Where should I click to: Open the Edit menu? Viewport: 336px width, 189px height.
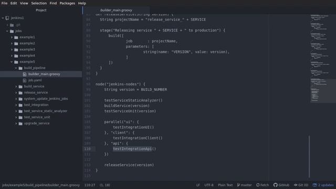14,3
